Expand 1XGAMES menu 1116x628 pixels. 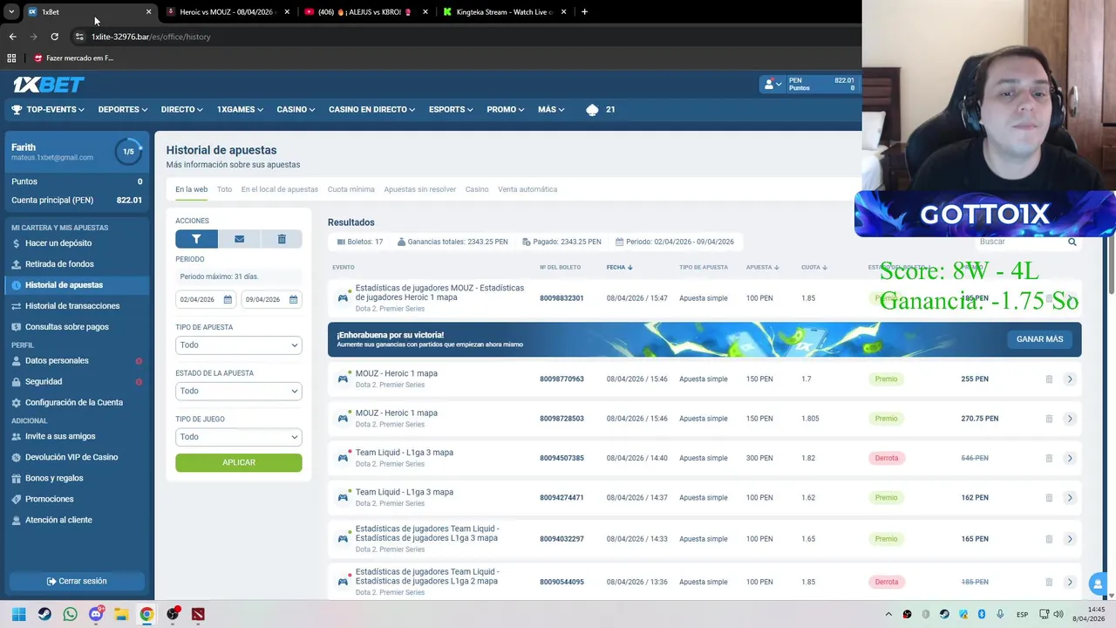tap(241, 110)
